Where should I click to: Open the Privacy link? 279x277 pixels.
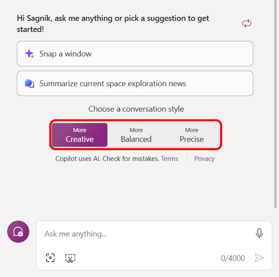204,158
